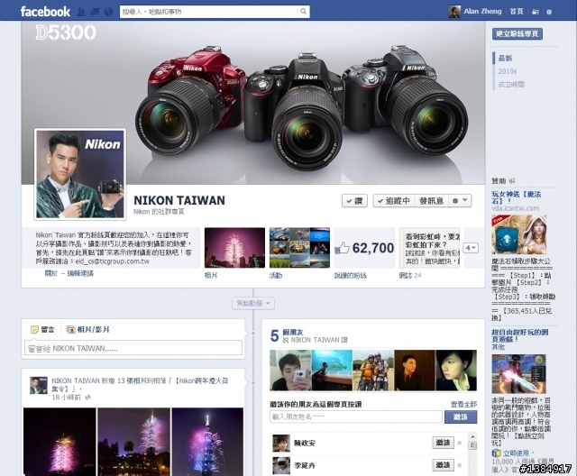Open account settings gear in top bar
The height and width of the screenshot is (476, 577).
[549, 12]
